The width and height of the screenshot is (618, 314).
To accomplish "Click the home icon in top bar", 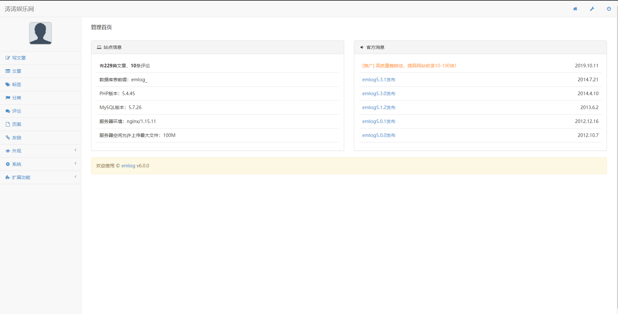I will pyautogui.click(x=575, y=9).
